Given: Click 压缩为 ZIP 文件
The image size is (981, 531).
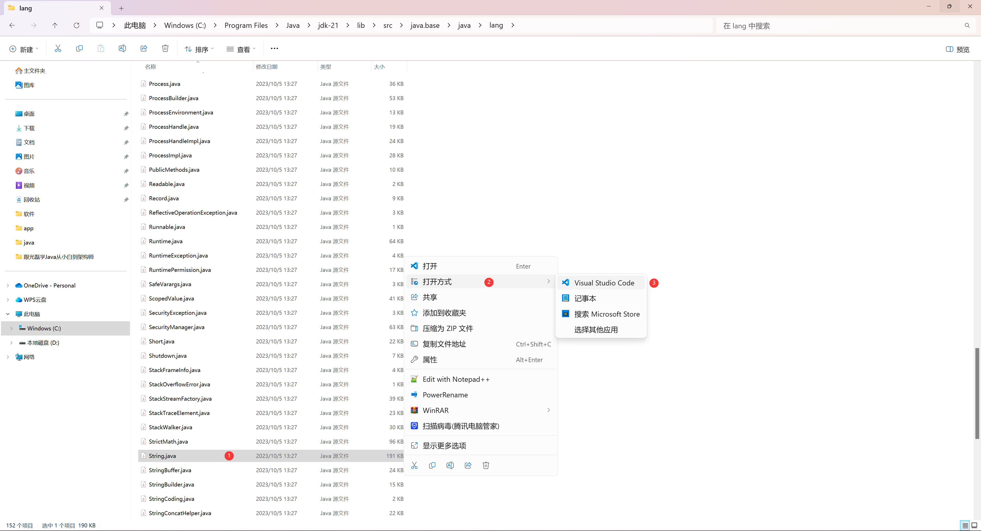Looking at the screenshot, I should (x=481, y=328).
